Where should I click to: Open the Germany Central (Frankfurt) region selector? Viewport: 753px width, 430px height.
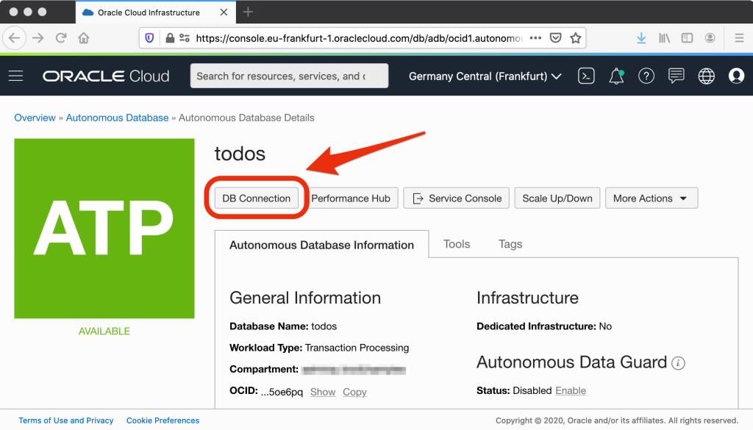point(485,76)
